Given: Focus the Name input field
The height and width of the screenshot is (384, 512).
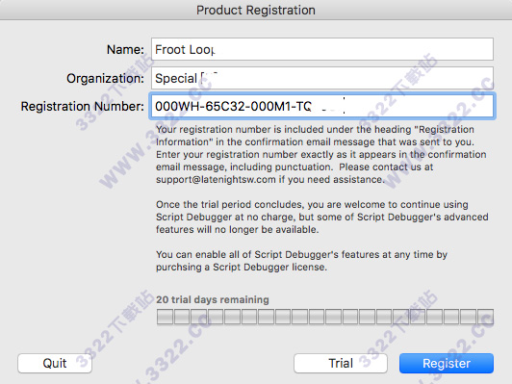Looking at the screenshot, I should [x=322, y=49].
